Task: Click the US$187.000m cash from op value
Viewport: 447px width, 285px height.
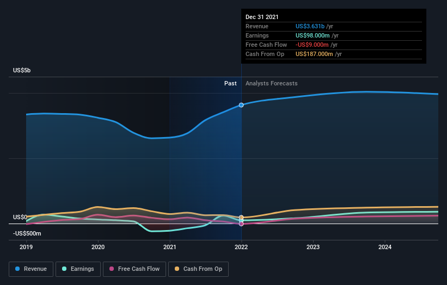Action: [x=314, y=54]
